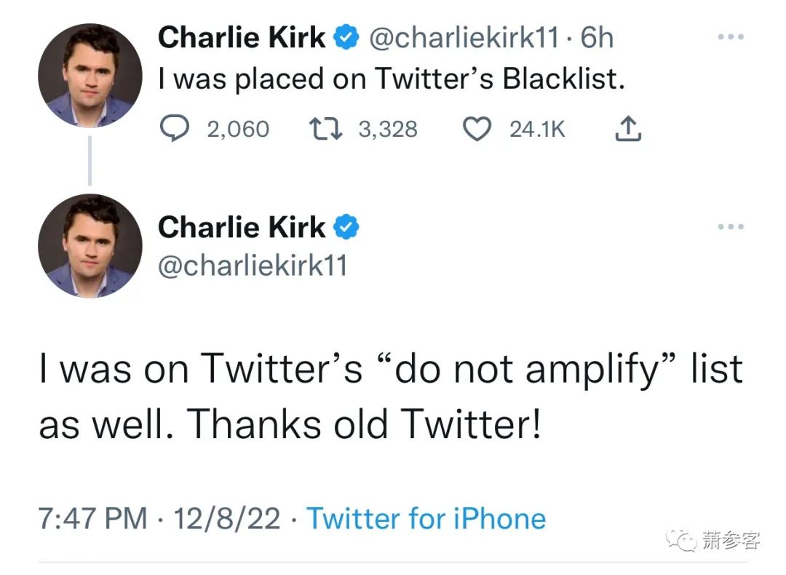Open the avatar on the "do not amplify" tweet

click(90, 246)
